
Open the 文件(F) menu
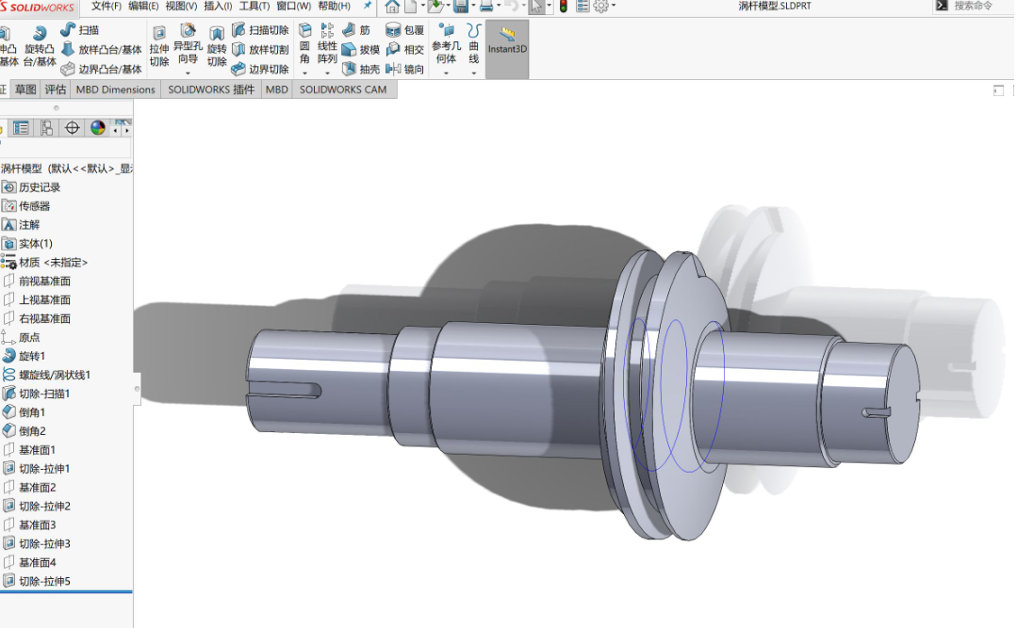point(107,6)
